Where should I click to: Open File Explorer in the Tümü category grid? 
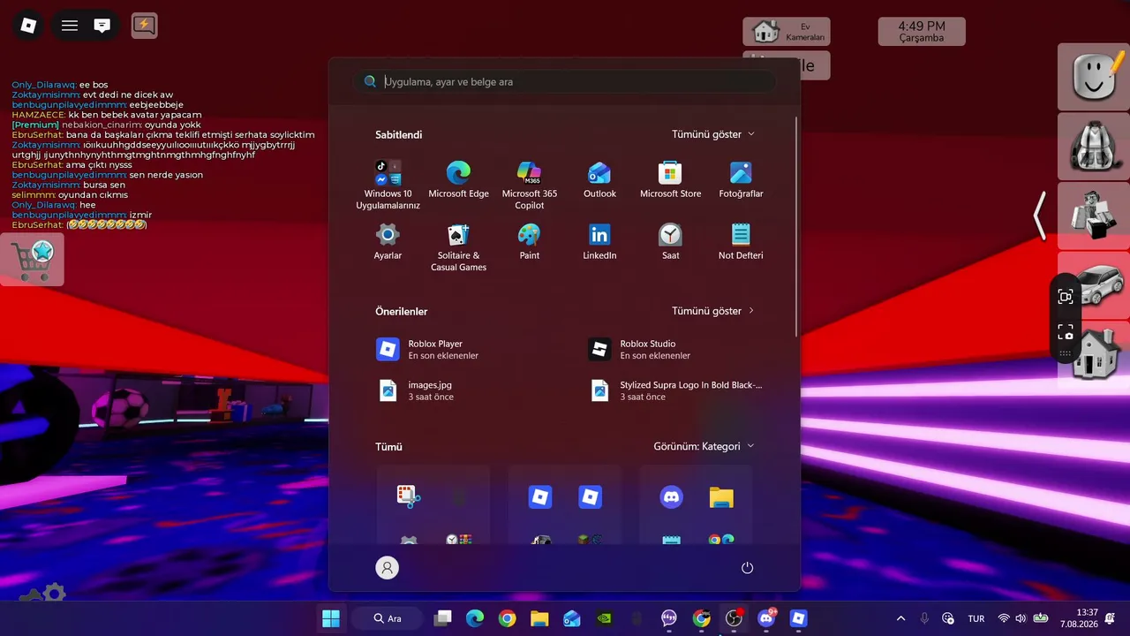pos(721,497)
